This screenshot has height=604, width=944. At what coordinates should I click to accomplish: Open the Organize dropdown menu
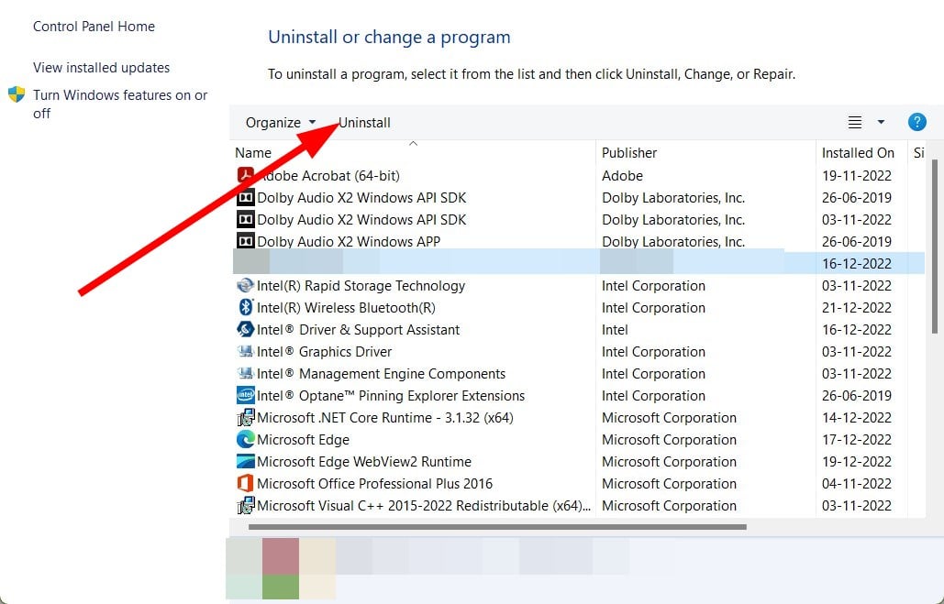tap(280, 123)
